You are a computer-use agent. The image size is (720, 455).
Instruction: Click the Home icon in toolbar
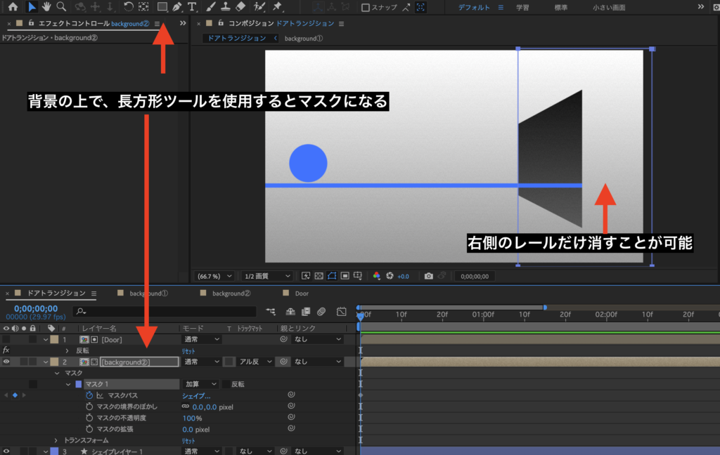[13, 8]
